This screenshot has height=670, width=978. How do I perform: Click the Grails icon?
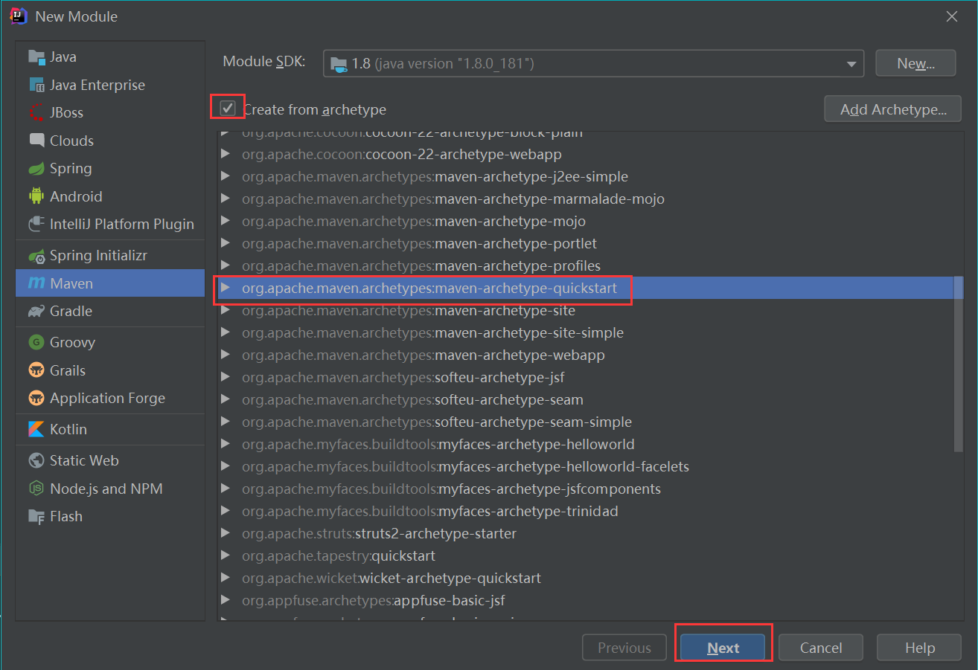tap(36, 370)
